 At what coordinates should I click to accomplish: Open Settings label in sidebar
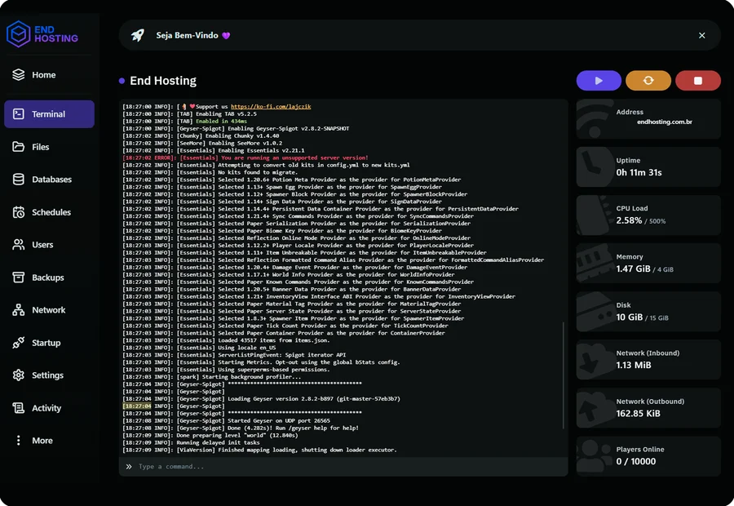tap(47, 375)
